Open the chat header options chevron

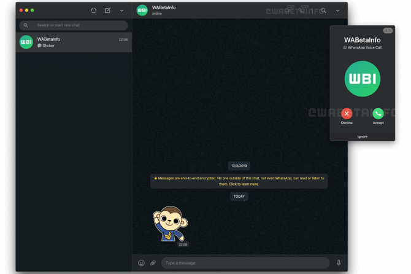point(337,10)
